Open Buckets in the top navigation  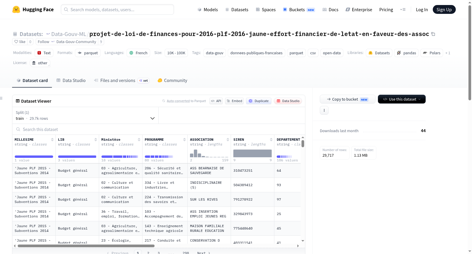click(x=299, y=9)
